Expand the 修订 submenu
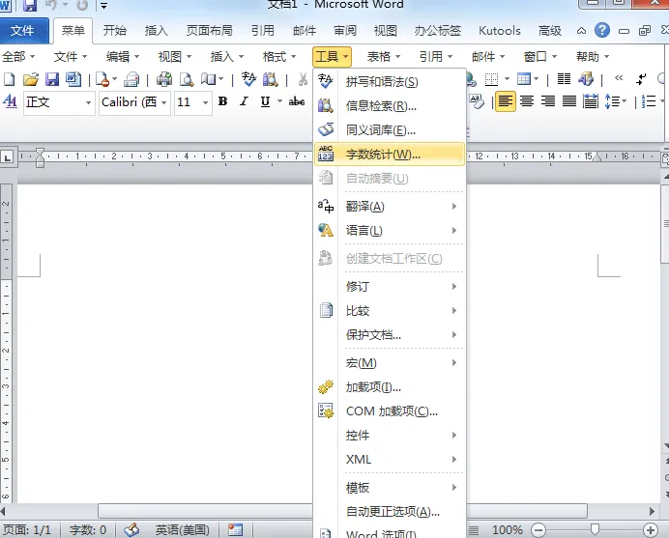The image size is (669, 538). (390, 287)
